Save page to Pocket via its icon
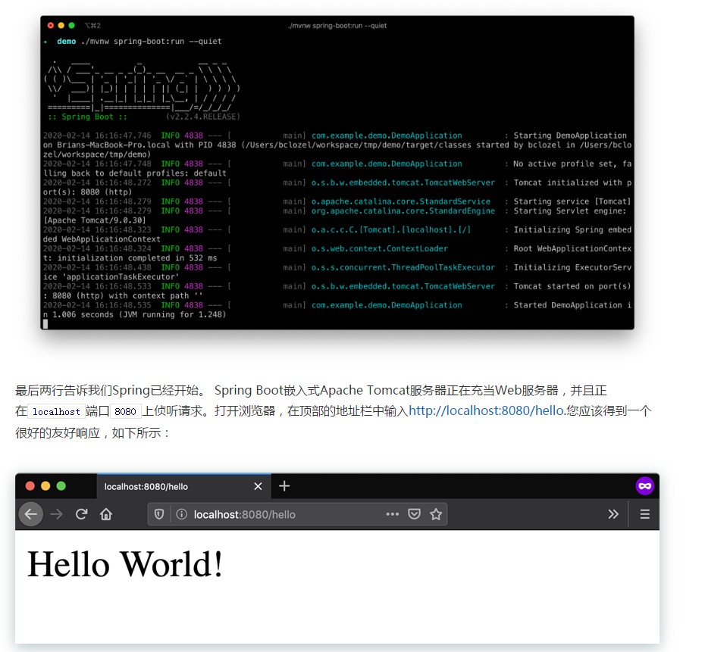Screen dimensions: 705x652 point(414,514)
